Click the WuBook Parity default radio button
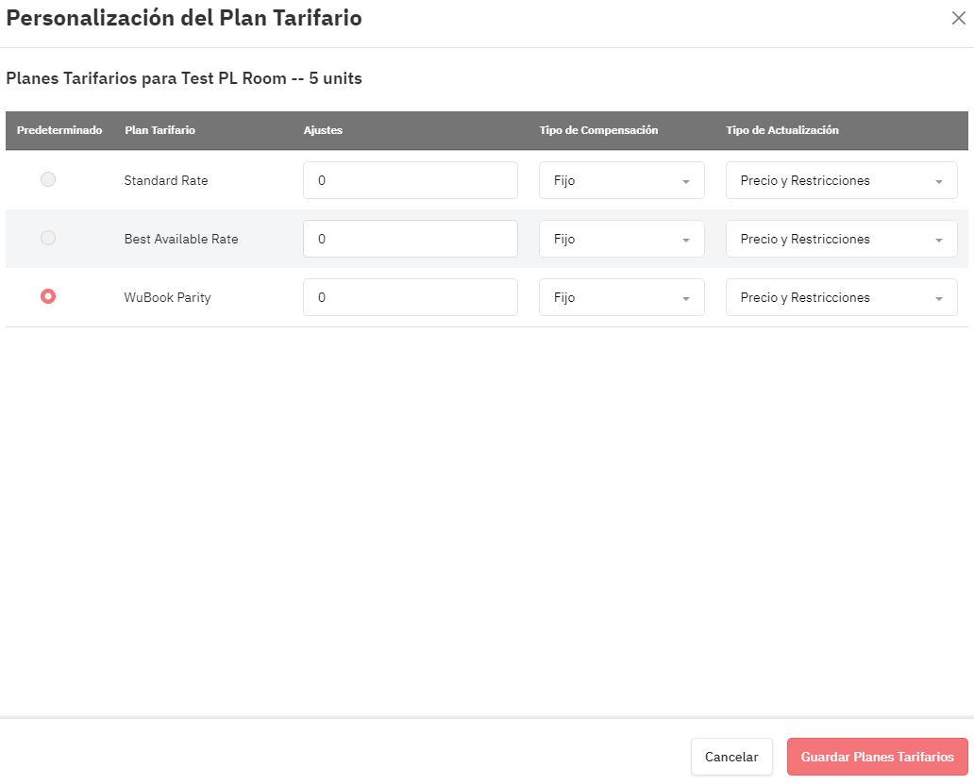974x784 pixels. click(x=48, y=296)
